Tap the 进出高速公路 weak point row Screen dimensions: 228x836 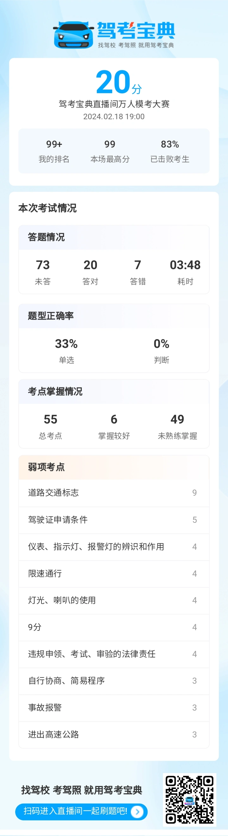coord(114,735)
